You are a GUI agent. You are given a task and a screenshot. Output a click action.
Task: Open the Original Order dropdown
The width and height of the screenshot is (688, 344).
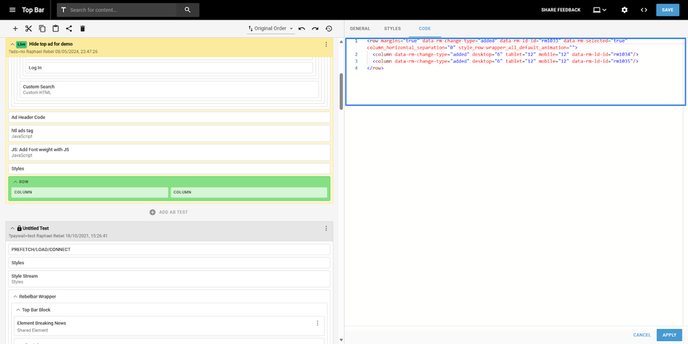tap(270, 29)
